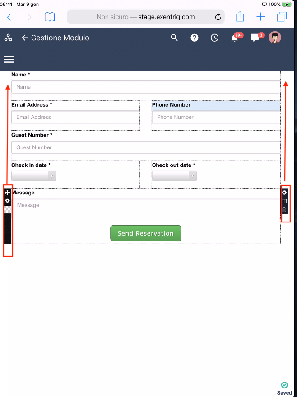Image resolution: width=297 pixels, height=397 pixels.
Task: Open the help question mark icon
Action: 195,38
